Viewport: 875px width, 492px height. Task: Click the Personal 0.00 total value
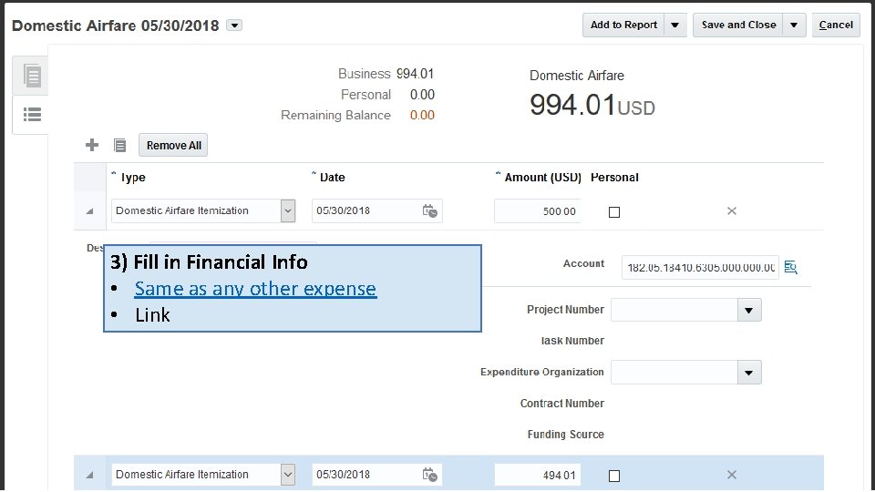click(x=422, y=94)
